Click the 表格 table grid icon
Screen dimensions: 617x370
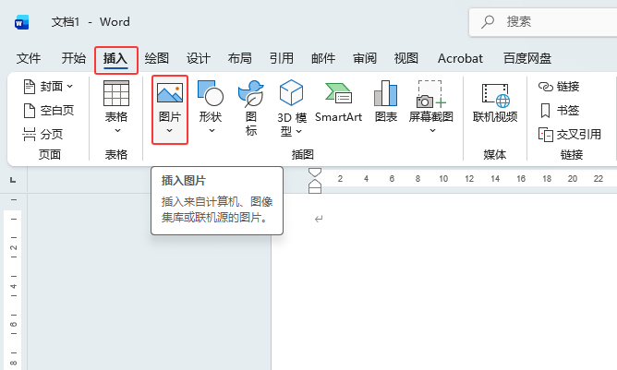coord(116,93)
